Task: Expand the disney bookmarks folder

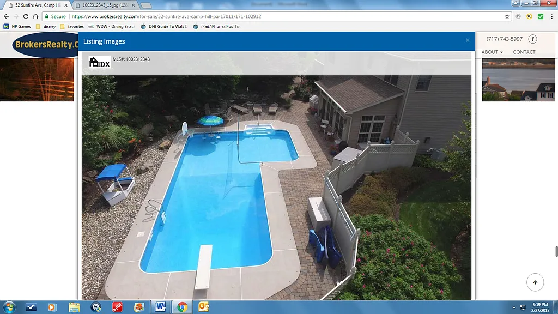Action: (48, 26)
